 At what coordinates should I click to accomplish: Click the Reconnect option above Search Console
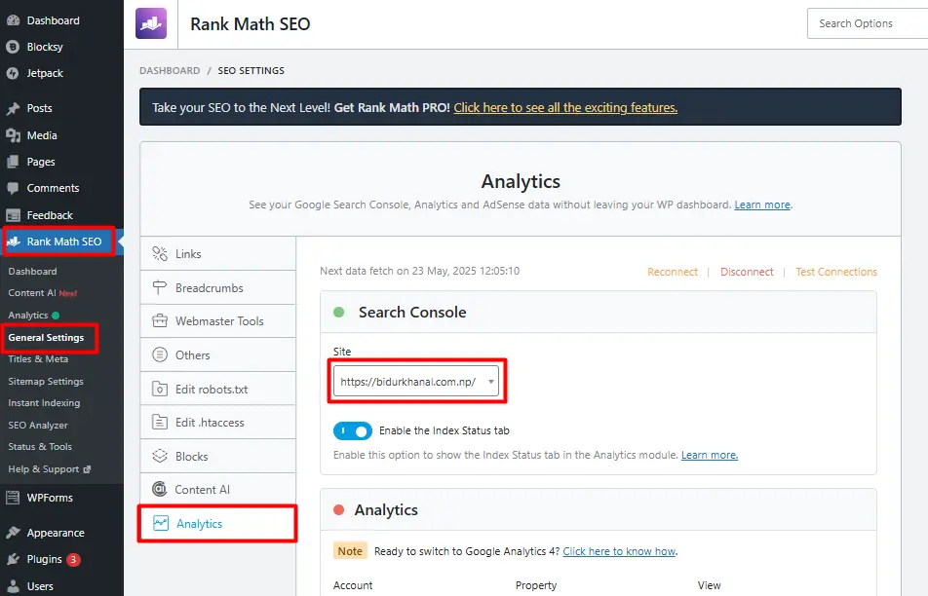coord(673,272)
